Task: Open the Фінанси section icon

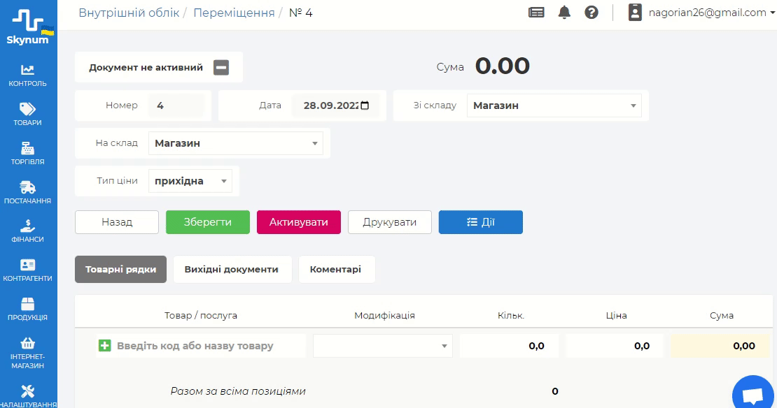Action: point(28,226)
